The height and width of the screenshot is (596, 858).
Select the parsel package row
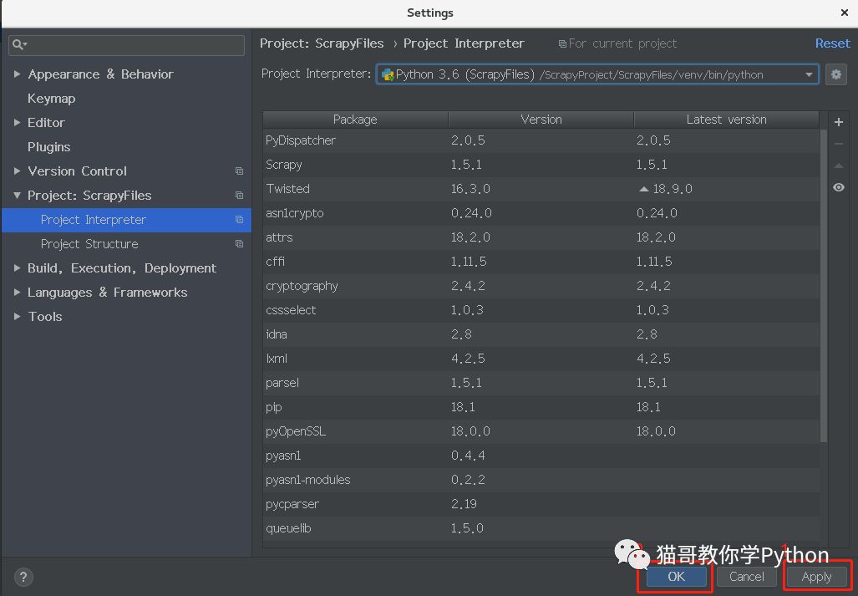coord(541,383)
